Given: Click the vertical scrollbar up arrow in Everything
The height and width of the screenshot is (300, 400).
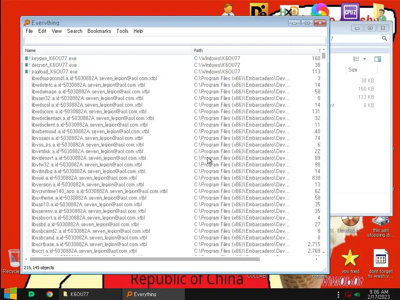Looking at the screenshot, I should click(323, 50).
